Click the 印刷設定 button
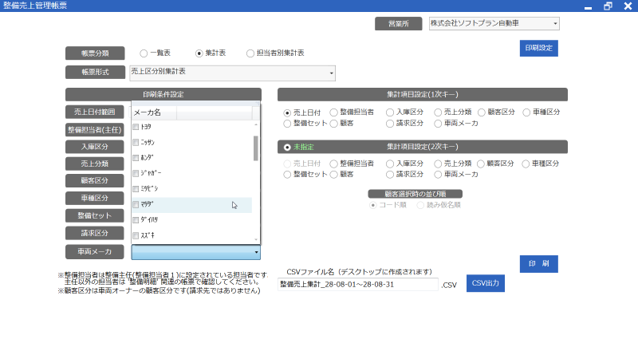This screenshot has width=638, height=343. (538, 49)
